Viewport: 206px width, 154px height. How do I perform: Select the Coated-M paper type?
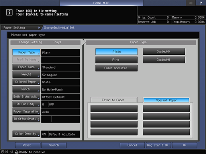(164, 60)
